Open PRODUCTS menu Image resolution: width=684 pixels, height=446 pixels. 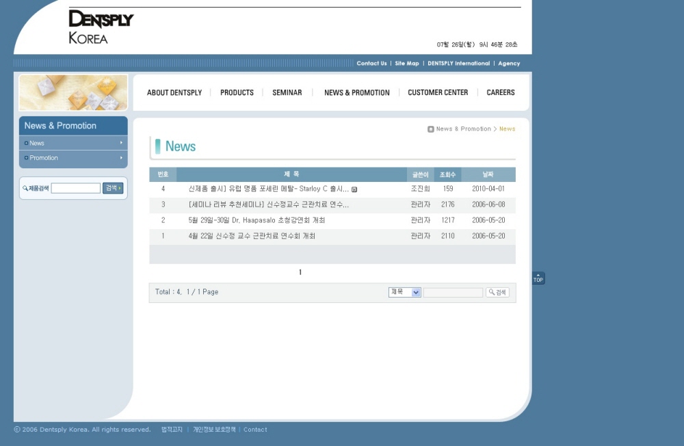pyautogui.click(x=237, y=92)
